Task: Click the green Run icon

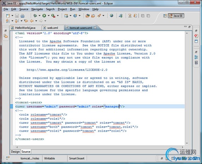Action: tap(44, 16)
